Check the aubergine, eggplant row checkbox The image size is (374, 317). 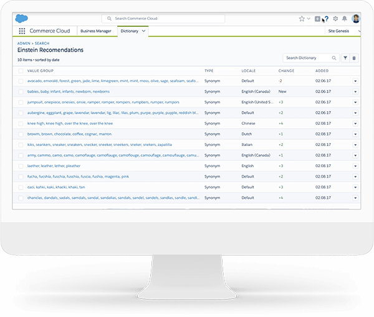(x=21, y=113)
